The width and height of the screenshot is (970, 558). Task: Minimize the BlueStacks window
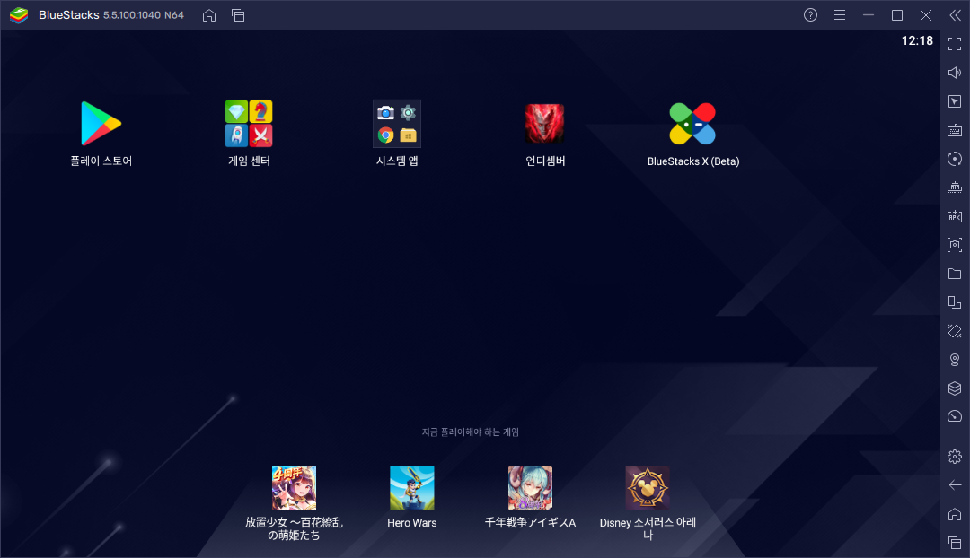pyautogui.click(x=869, y=15)
